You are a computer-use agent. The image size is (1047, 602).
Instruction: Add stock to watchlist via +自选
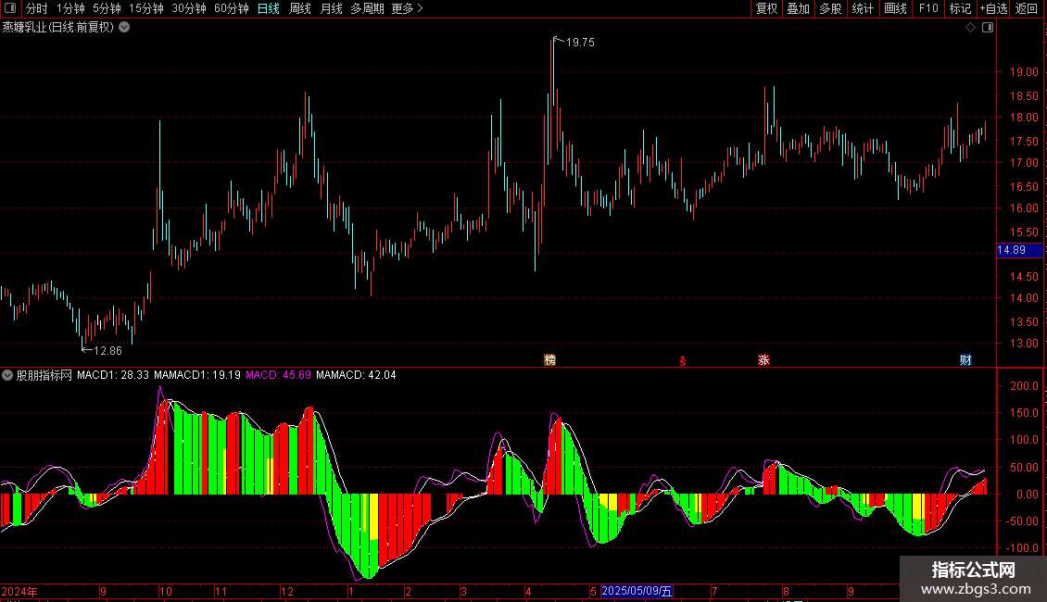click(x=993, y=8)
